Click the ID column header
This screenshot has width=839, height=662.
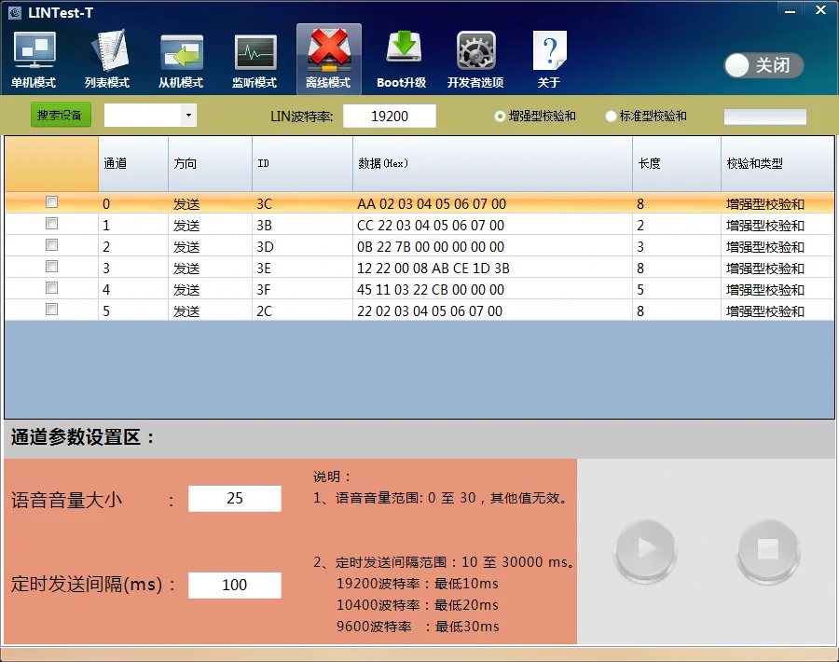pyautogui.click(x=302, y=164)
